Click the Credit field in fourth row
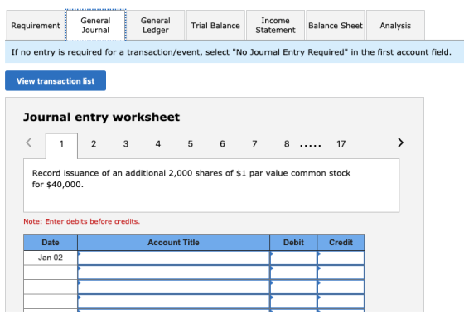464x314 pixels. tap(341, 302)
